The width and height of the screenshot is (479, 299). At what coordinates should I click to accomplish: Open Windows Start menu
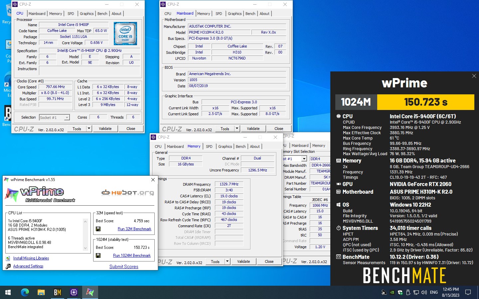tap(8, 292)
